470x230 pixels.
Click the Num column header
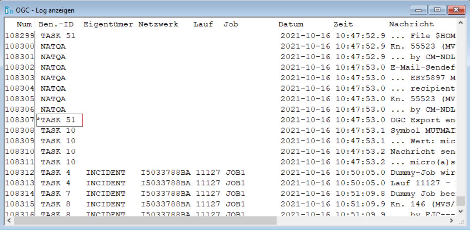(24, 24)
